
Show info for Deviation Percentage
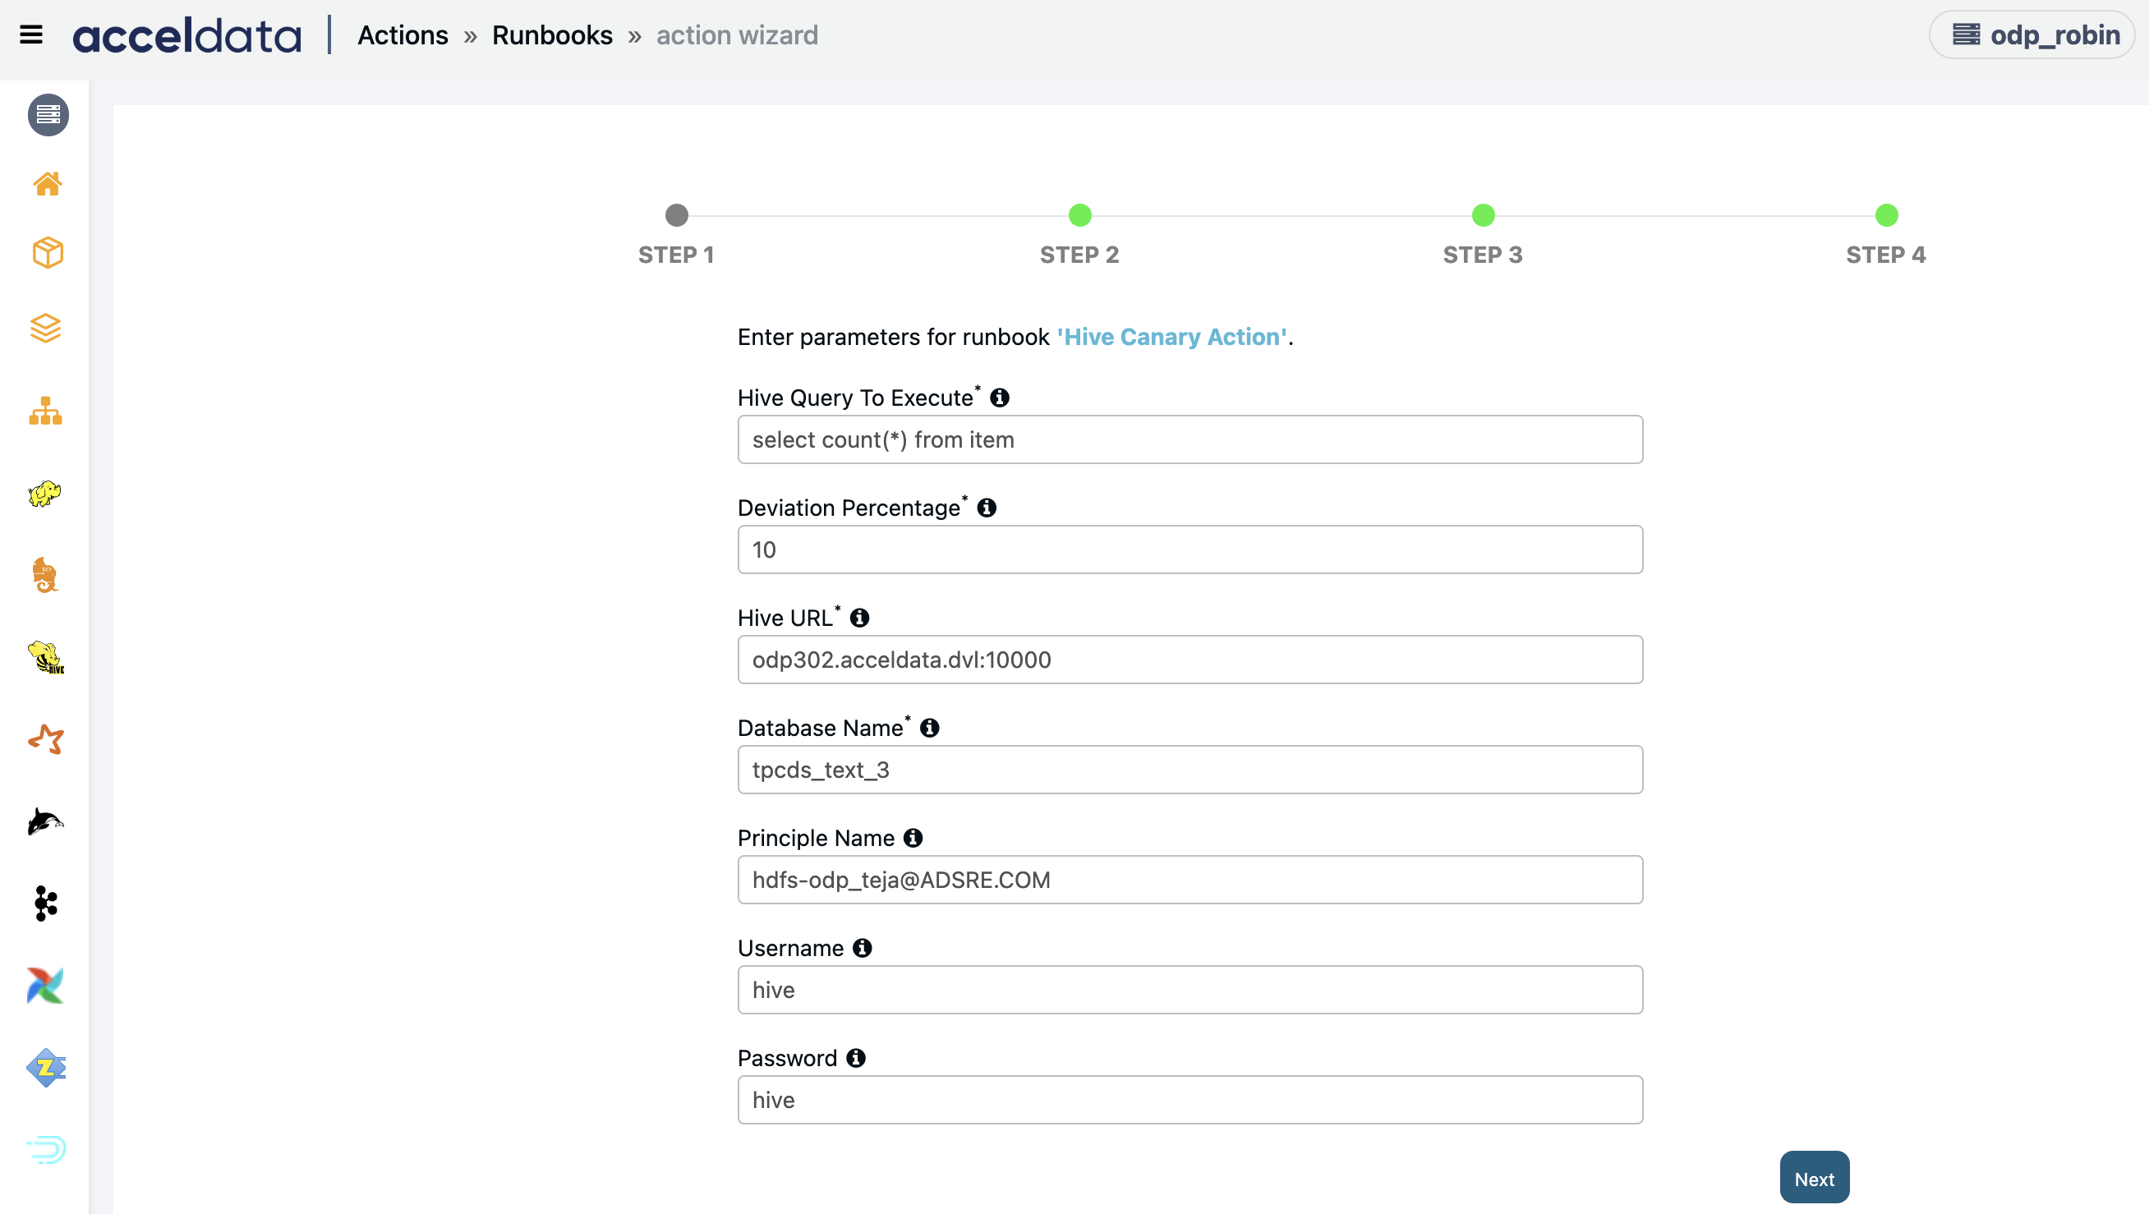click(x=987, y=508)
